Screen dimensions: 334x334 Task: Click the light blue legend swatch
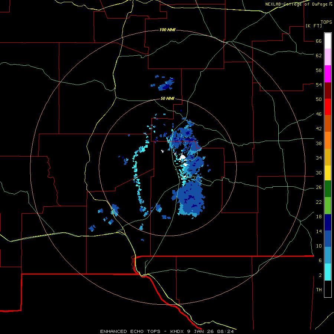click(x=328, y=255)
